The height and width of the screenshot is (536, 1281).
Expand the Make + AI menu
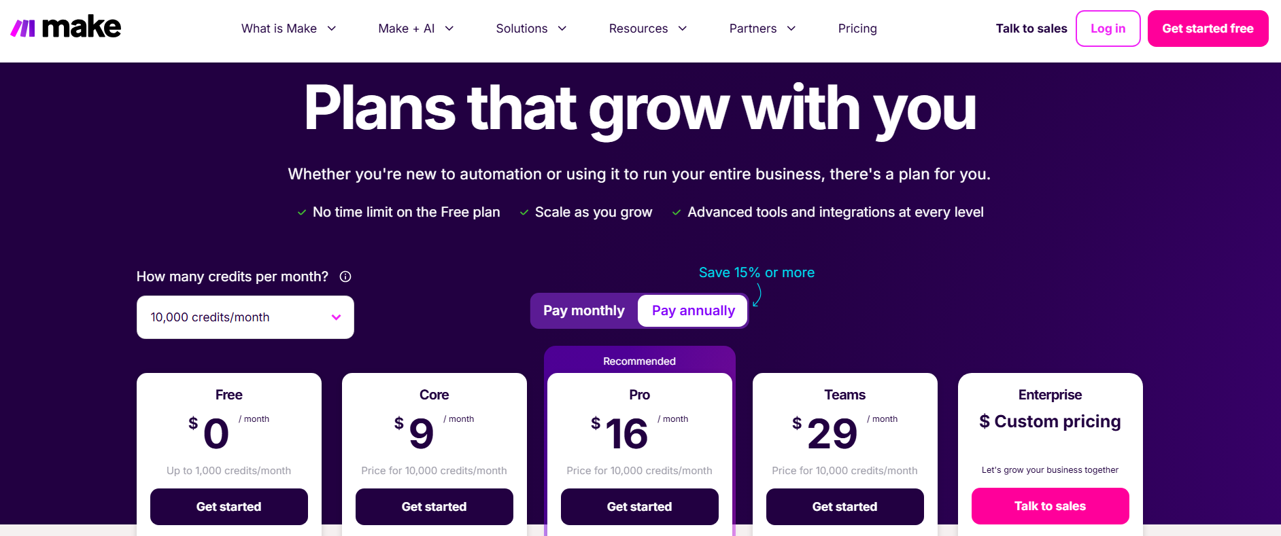click(x=415, y=29)
